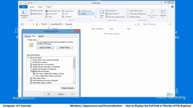This screenshot has width=193, height=108.
Task: Open recent locations dropdown arrow
Action: (x=30, y=24)
